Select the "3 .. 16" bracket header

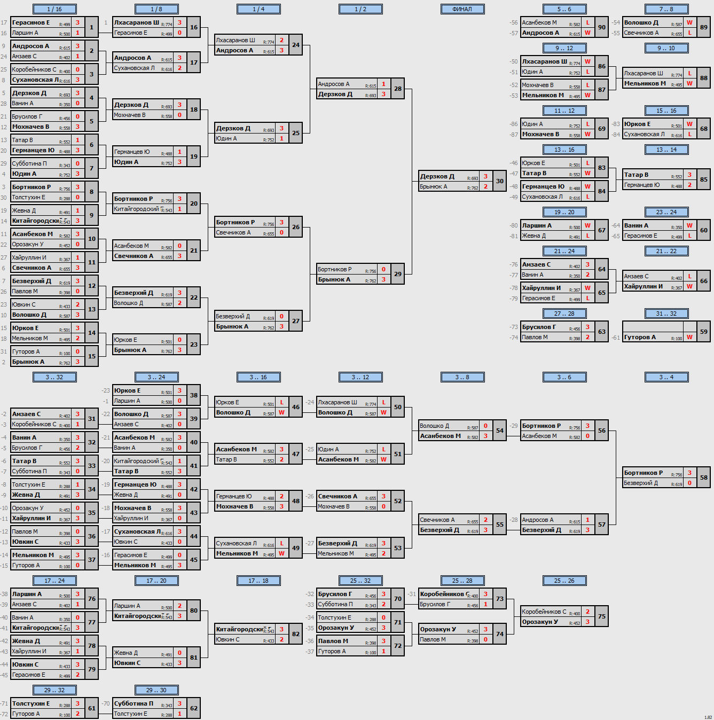click(258, 377)
